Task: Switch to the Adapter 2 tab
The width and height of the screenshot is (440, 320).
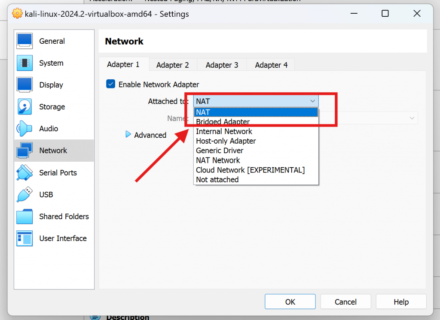Action: (173, 65)
